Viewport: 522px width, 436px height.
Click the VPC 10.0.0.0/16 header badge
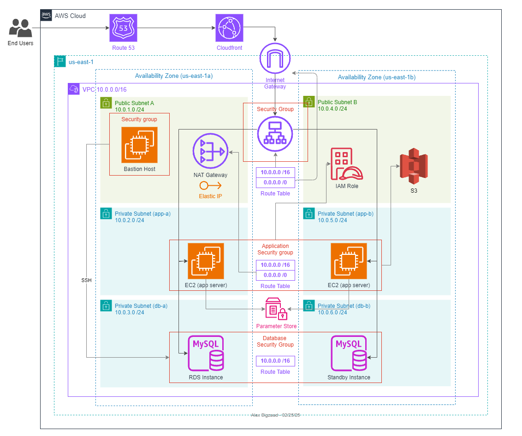tap(74, 89)
